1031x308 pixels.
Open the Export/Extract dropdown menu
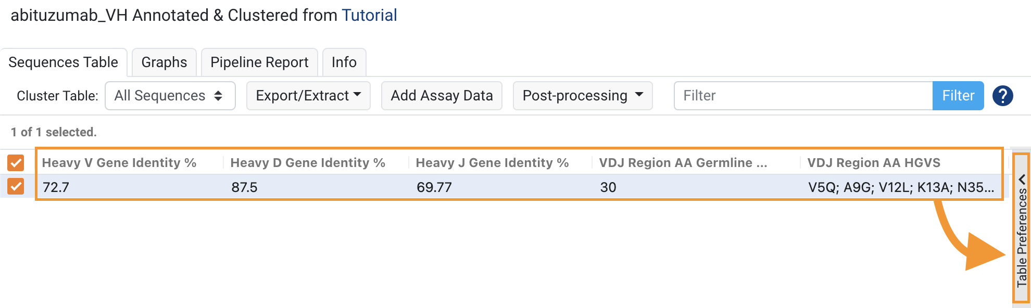point(308,96)
